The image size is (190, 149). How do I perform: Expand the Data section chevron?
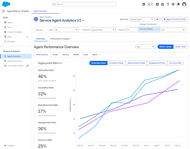pyautogui.click(x=27, y=37)
